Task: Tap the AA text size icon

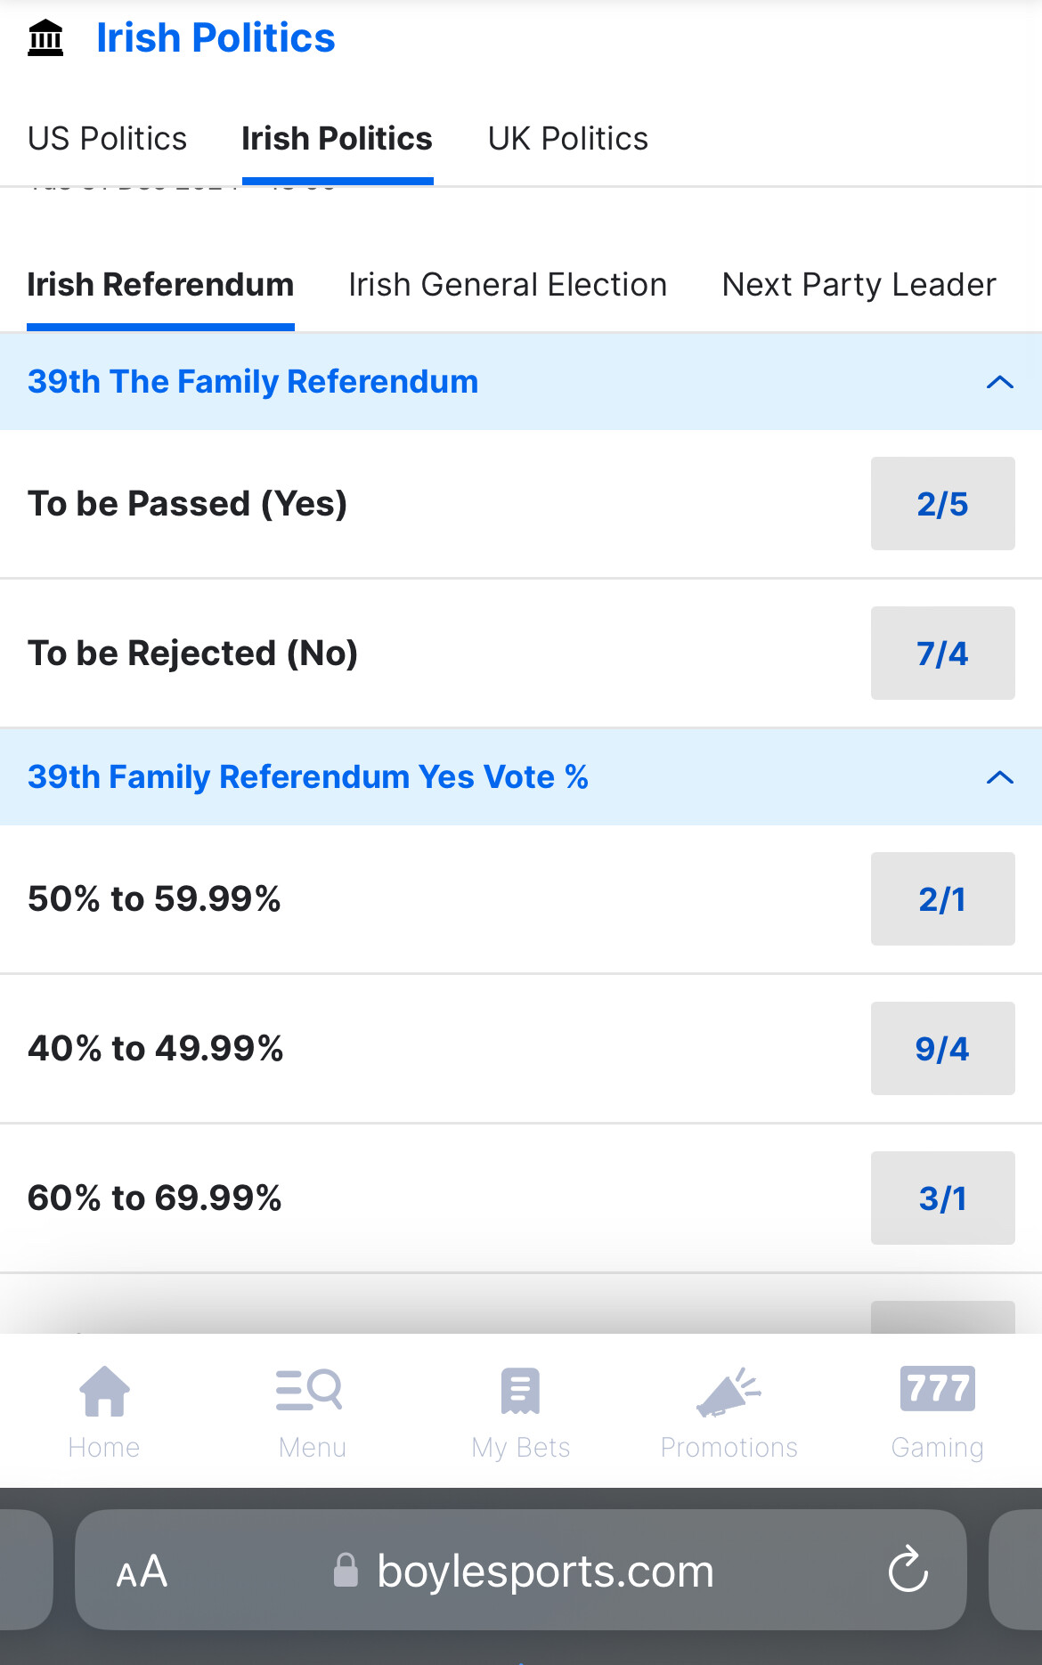Action: [142, 1571]
